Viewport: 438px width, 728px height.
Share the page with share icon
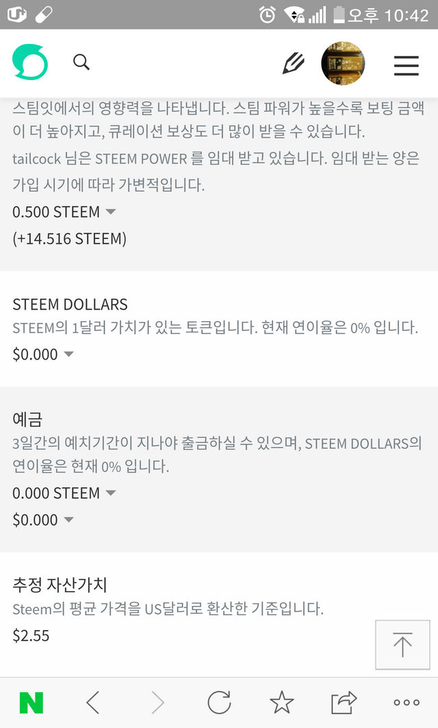[344, 702]
